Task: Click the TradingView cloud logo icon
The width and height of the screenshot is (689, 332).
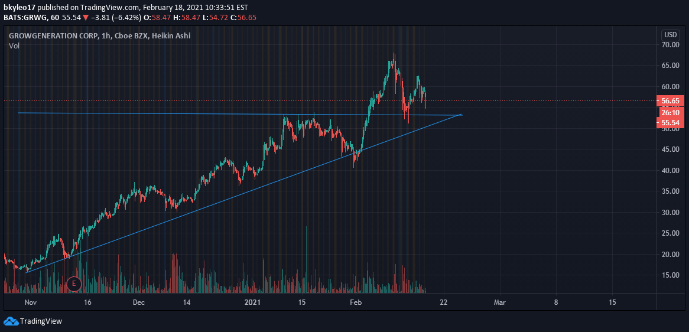Action: pos(11,321)
